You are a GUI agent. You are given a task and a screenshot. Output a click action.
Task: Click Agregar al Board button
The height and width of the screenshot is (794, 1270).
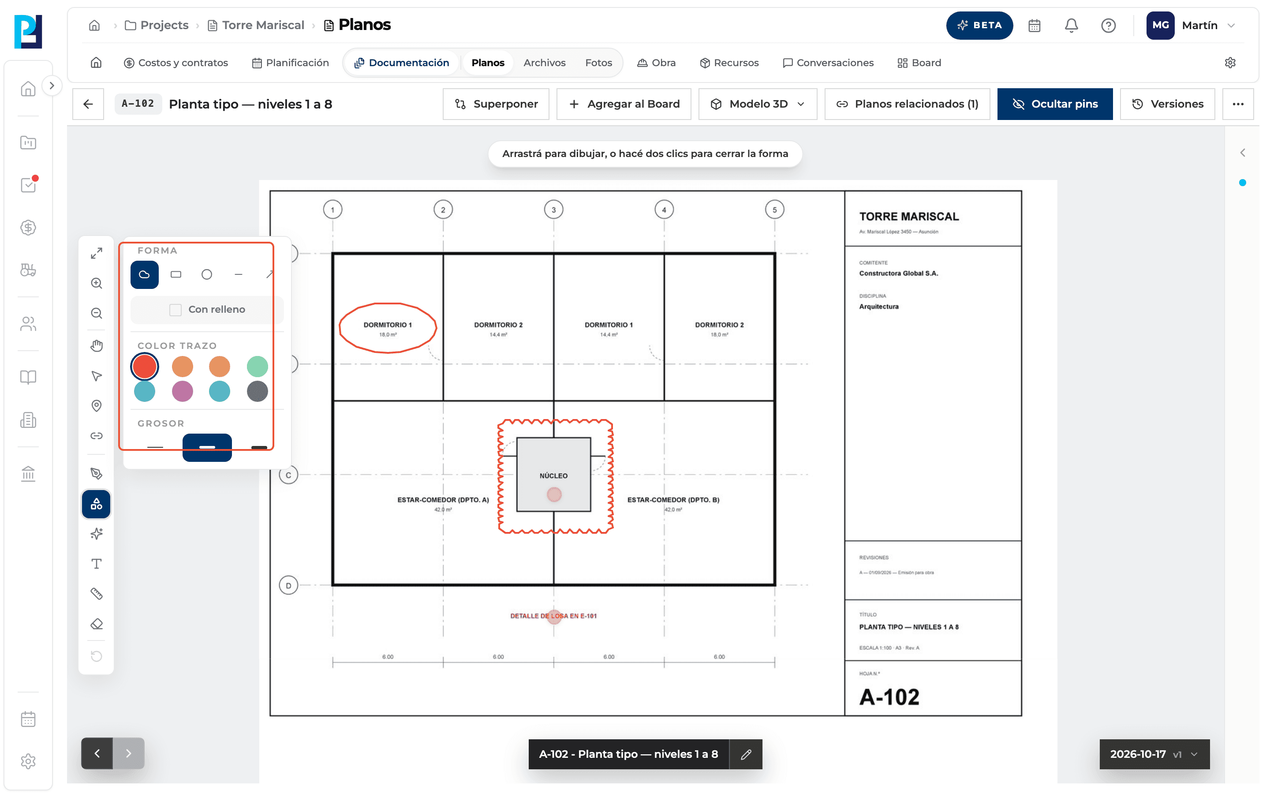(x=624, y=104)
